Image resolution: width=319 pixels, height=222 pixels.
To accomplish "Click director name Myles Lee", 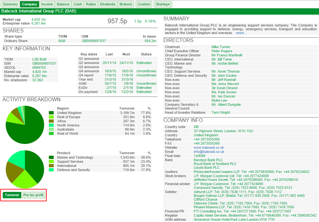I will pos(219,101).
